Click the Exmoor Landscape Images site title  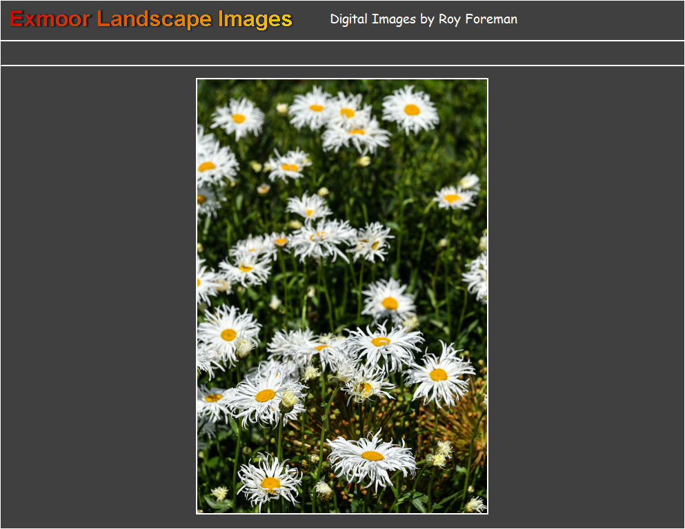pyautogui.click(x=150, y=19)
